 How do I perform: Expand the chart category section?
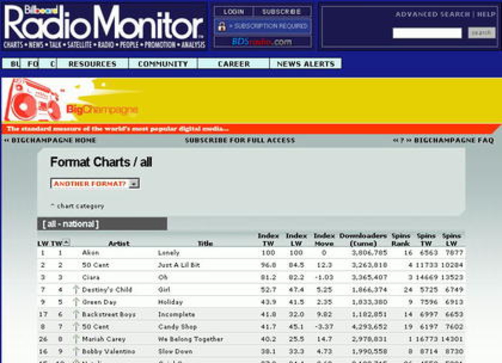[77, 206]
